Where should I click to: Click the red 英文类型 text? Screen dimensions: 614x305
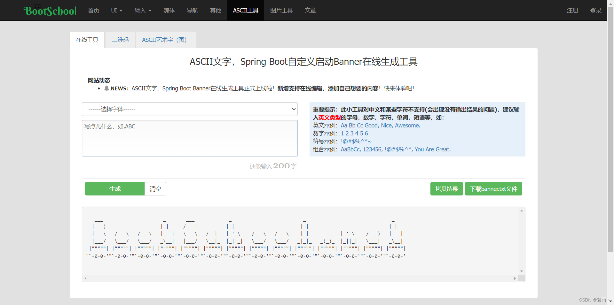tap(330, 118)
